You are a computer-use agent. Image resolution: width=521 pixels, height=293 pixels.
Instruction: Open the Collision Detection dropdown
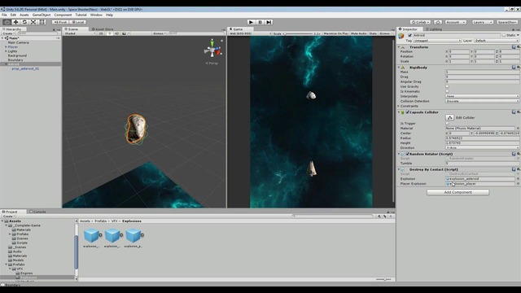click(x=483, y=101)
